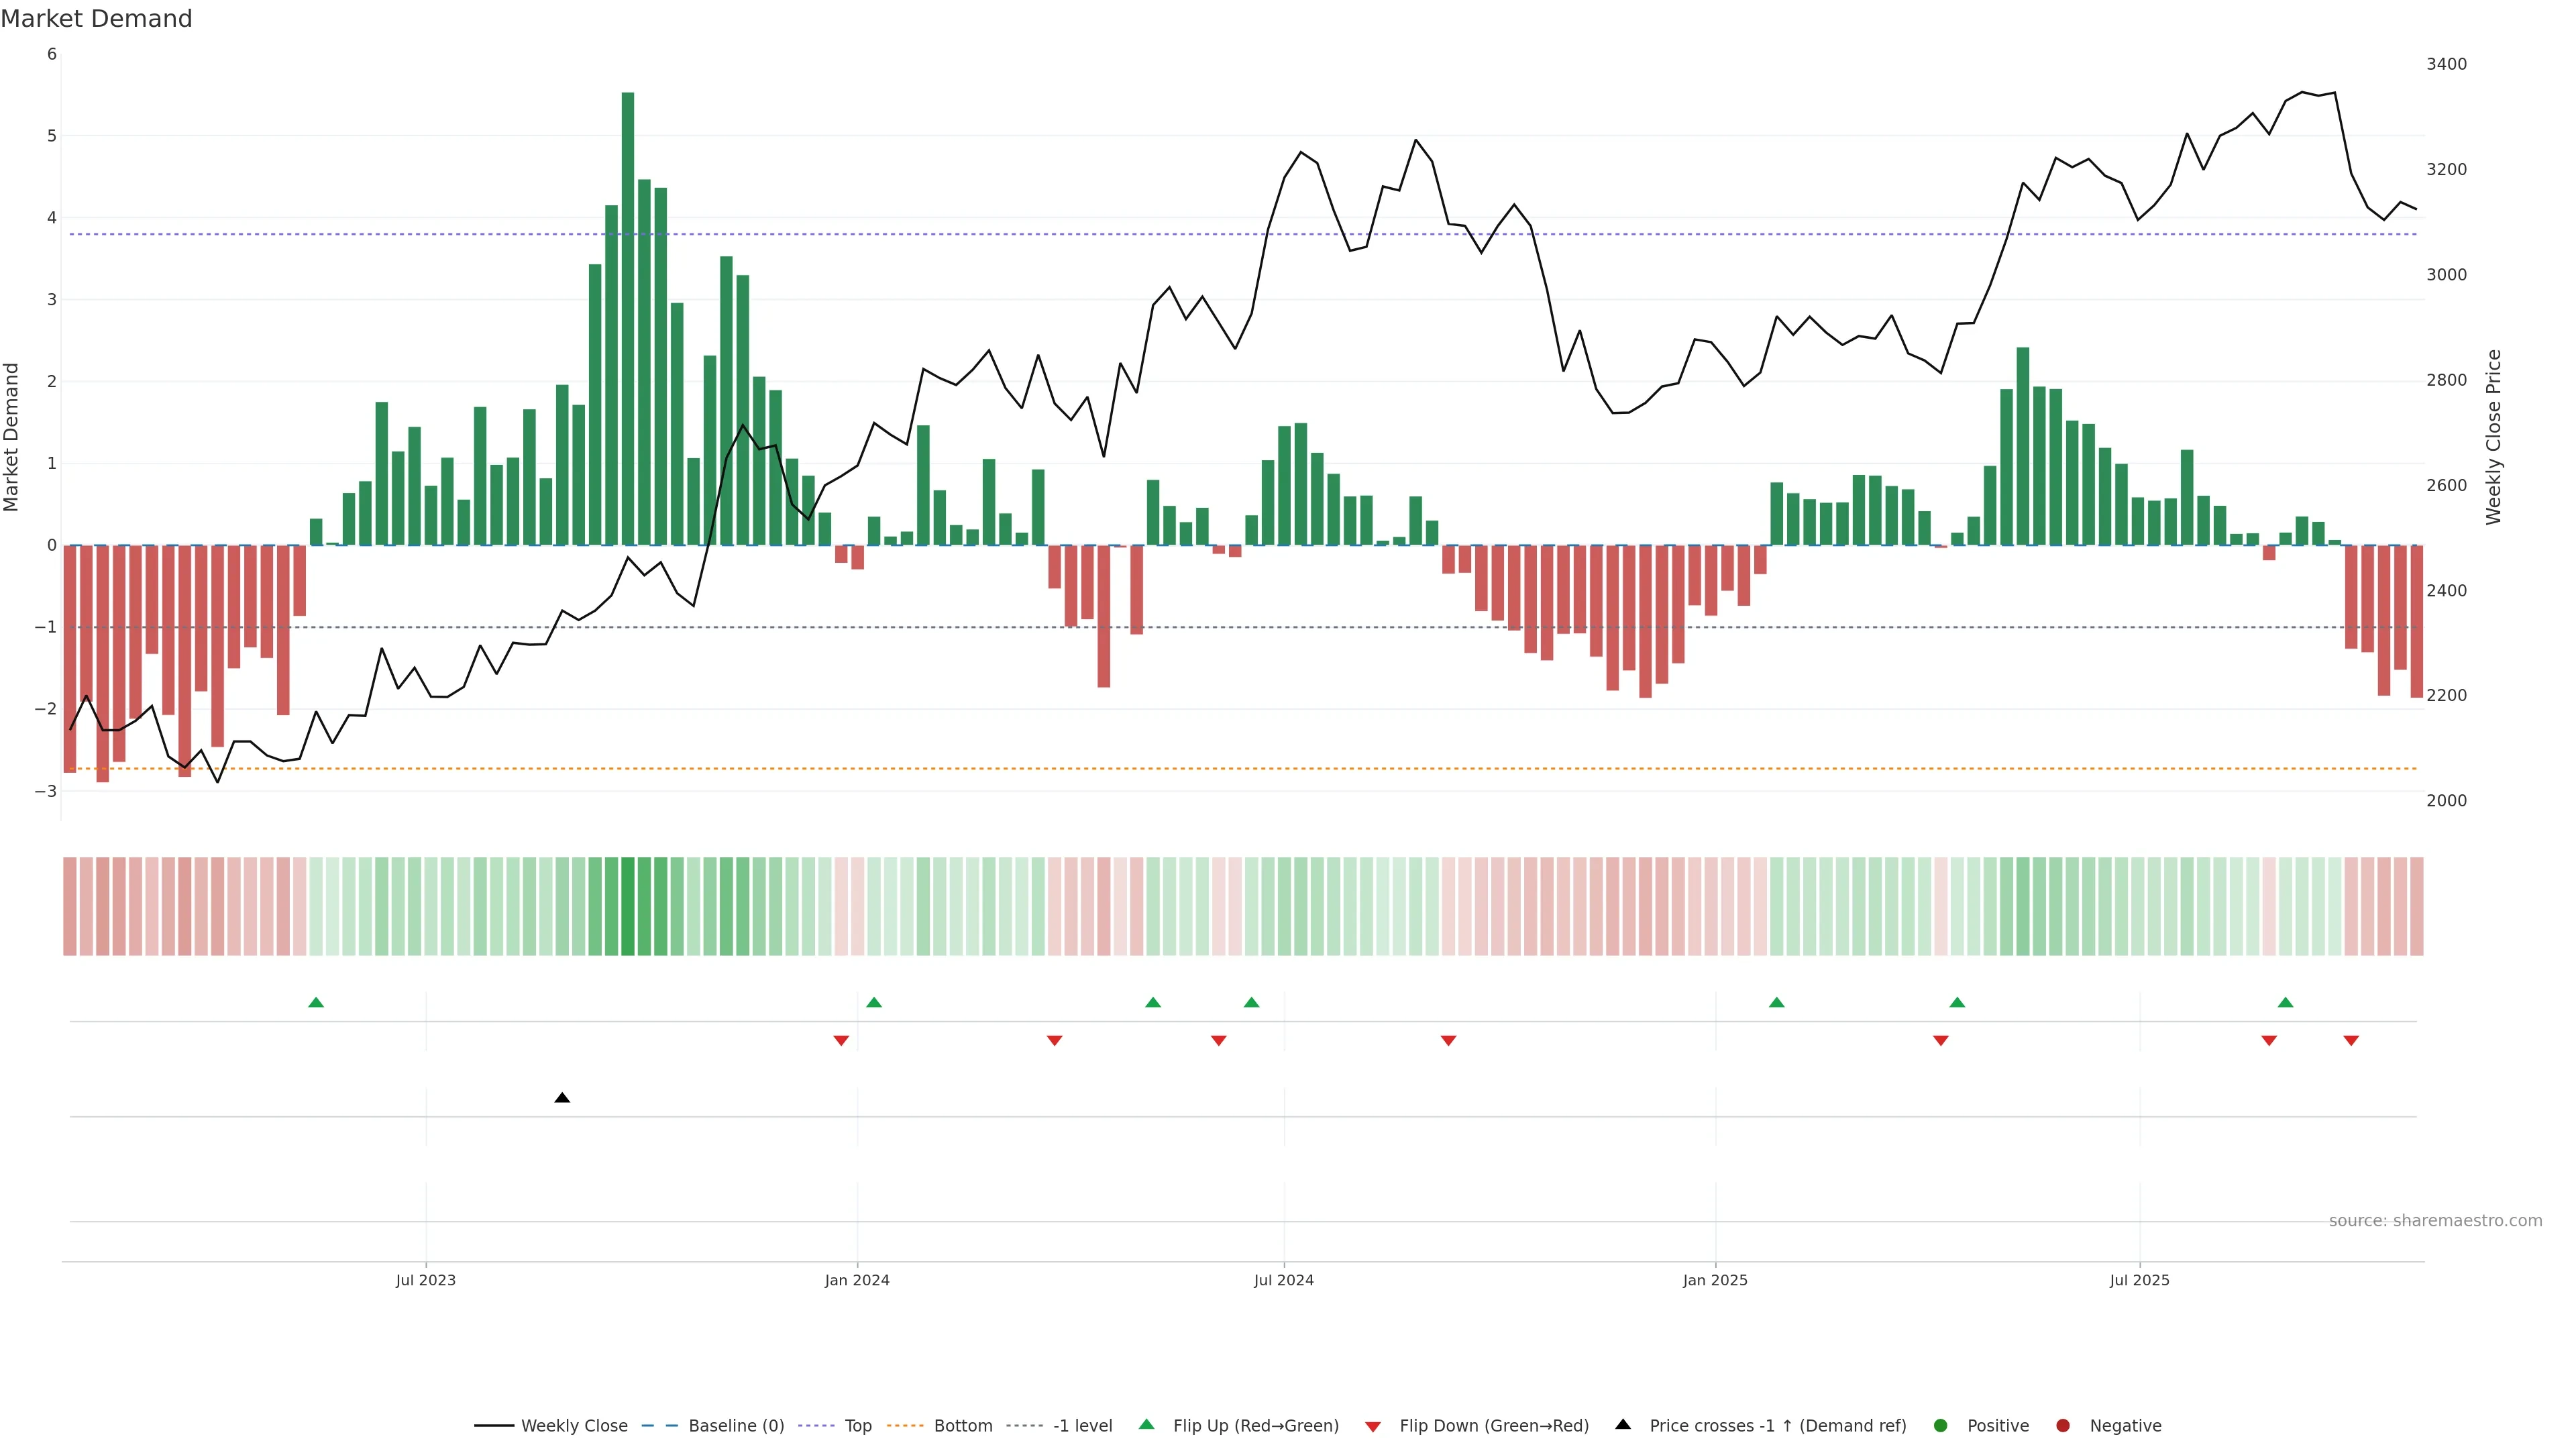Click the last green Flip Up marker
Image resolution: width=2576 pixels, height=1449 pixels.
point(2285,1002)
